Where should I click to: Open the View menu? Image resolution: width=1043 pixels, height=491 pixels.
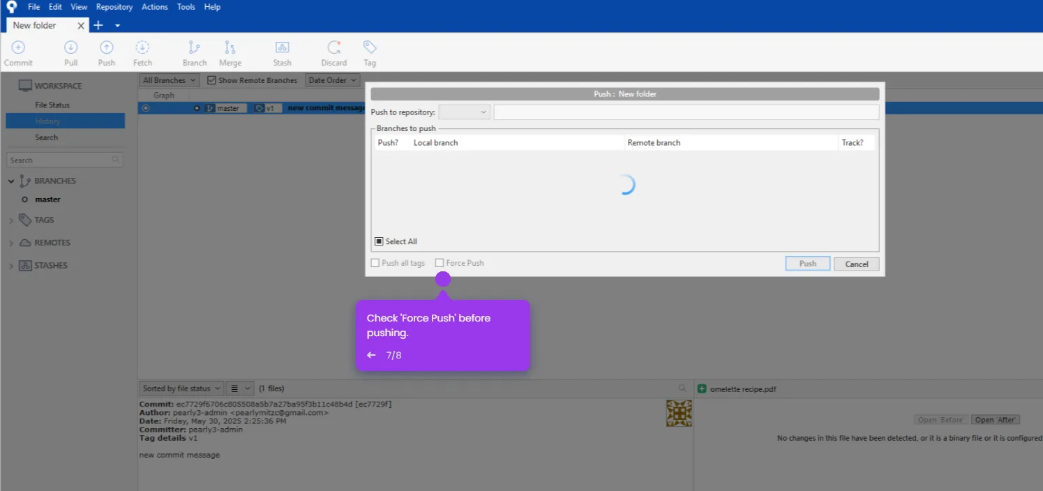click(79, 7)
